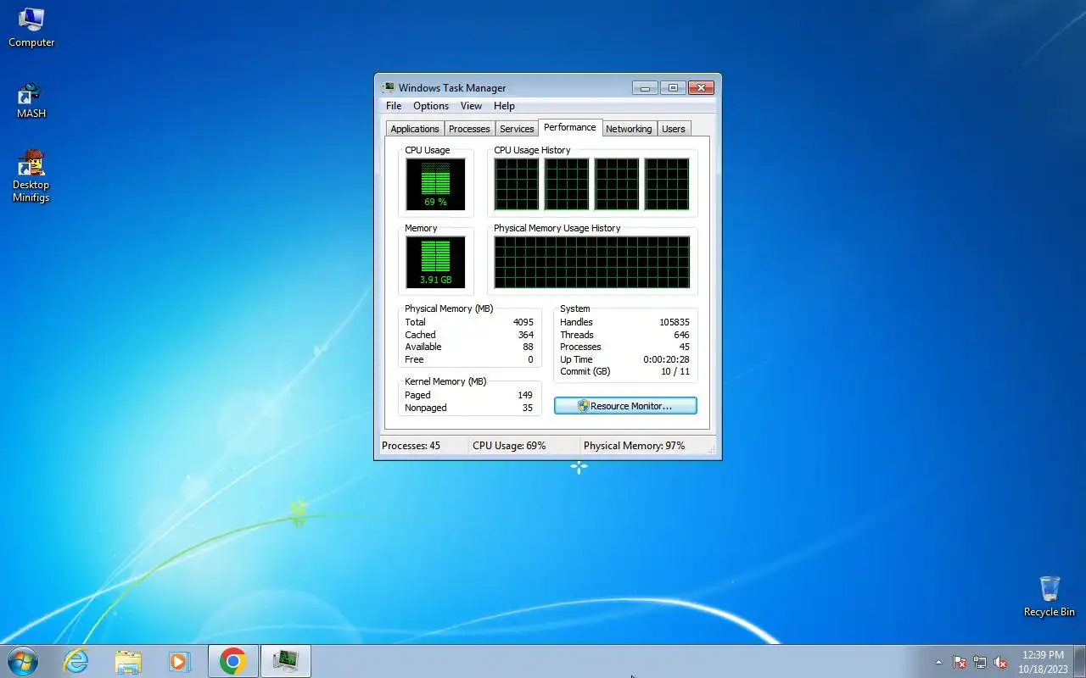Click the Task Manager taskbar button
The image size is (1086, 678).
coord(286,661)
